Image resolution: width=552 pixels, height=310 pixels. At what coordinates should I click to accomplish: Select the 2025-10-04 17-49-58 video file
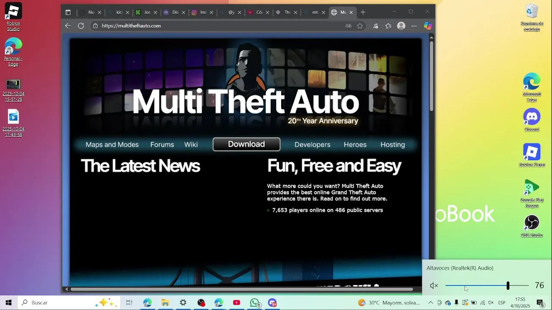click(x=13, y=124)
